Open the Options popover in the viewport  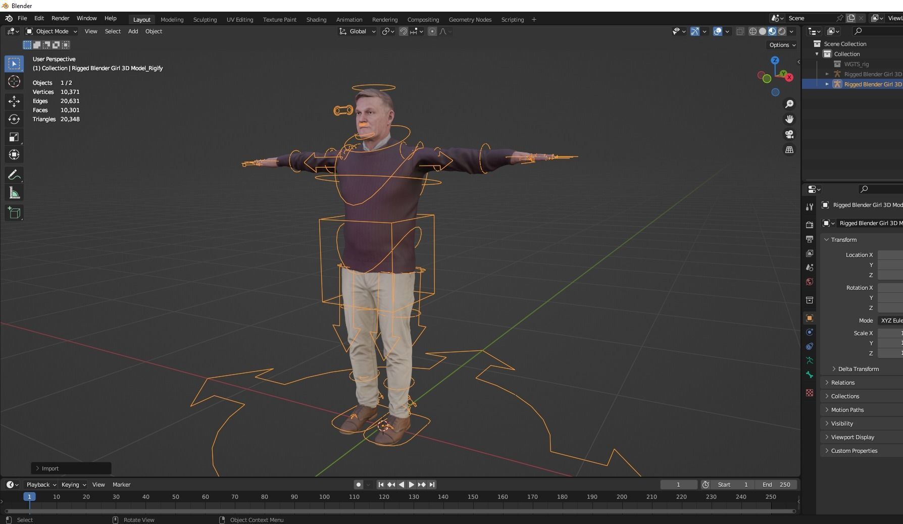(781, 45)
